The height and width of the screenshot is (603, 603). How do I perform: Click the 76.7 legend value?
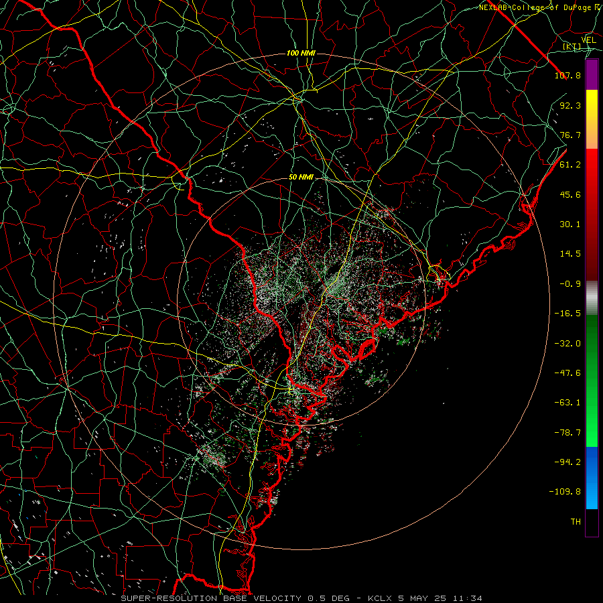coord(570,135)
